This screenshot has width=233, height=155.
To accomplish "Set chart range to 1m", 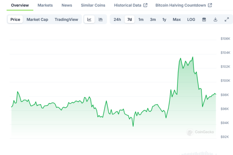I will click(x=141, y=19).
